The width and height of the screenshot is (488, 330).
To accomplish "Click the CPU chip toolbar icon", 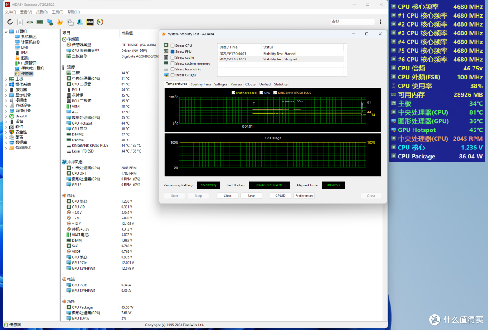I will coord(30,22).
